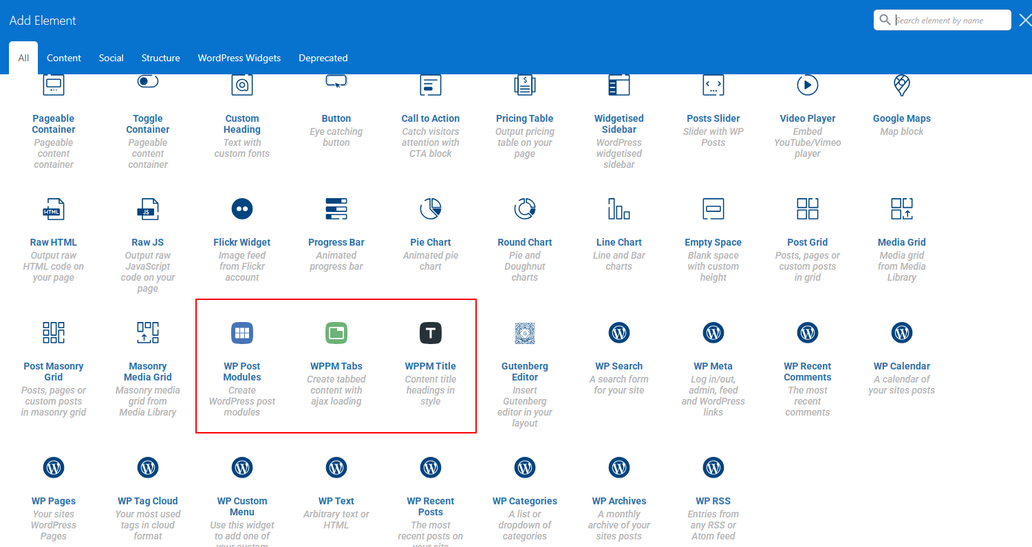1032x547 pixels.
Task: Close the Add Element dialog
Action: coord(1025,21)
